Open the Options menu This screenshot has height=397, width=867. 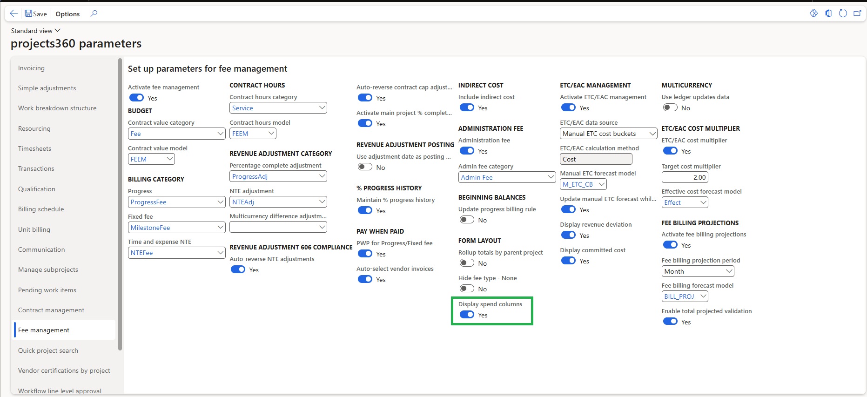coord(67,14)
